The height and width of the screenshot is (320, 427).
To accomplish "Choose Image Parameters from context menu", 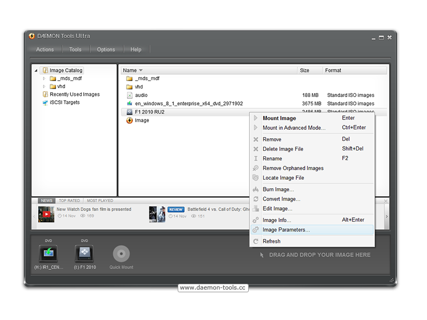I will click(x=286, y=230).
